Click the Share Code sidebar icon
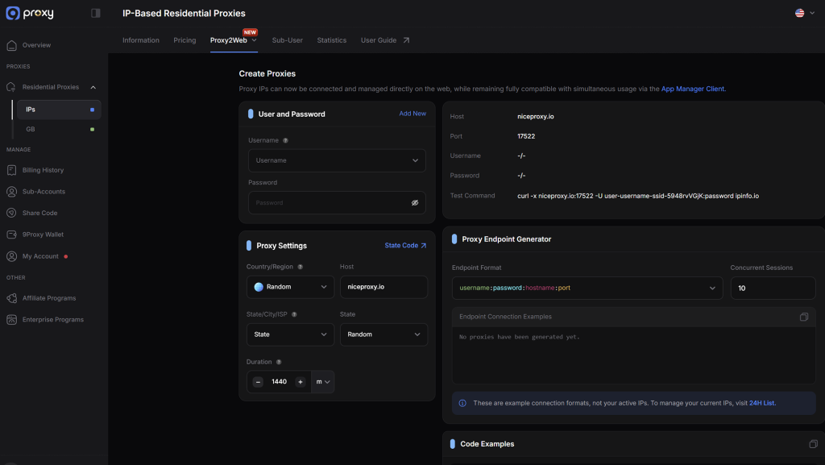825x465 pixels. tap(11, 213)
